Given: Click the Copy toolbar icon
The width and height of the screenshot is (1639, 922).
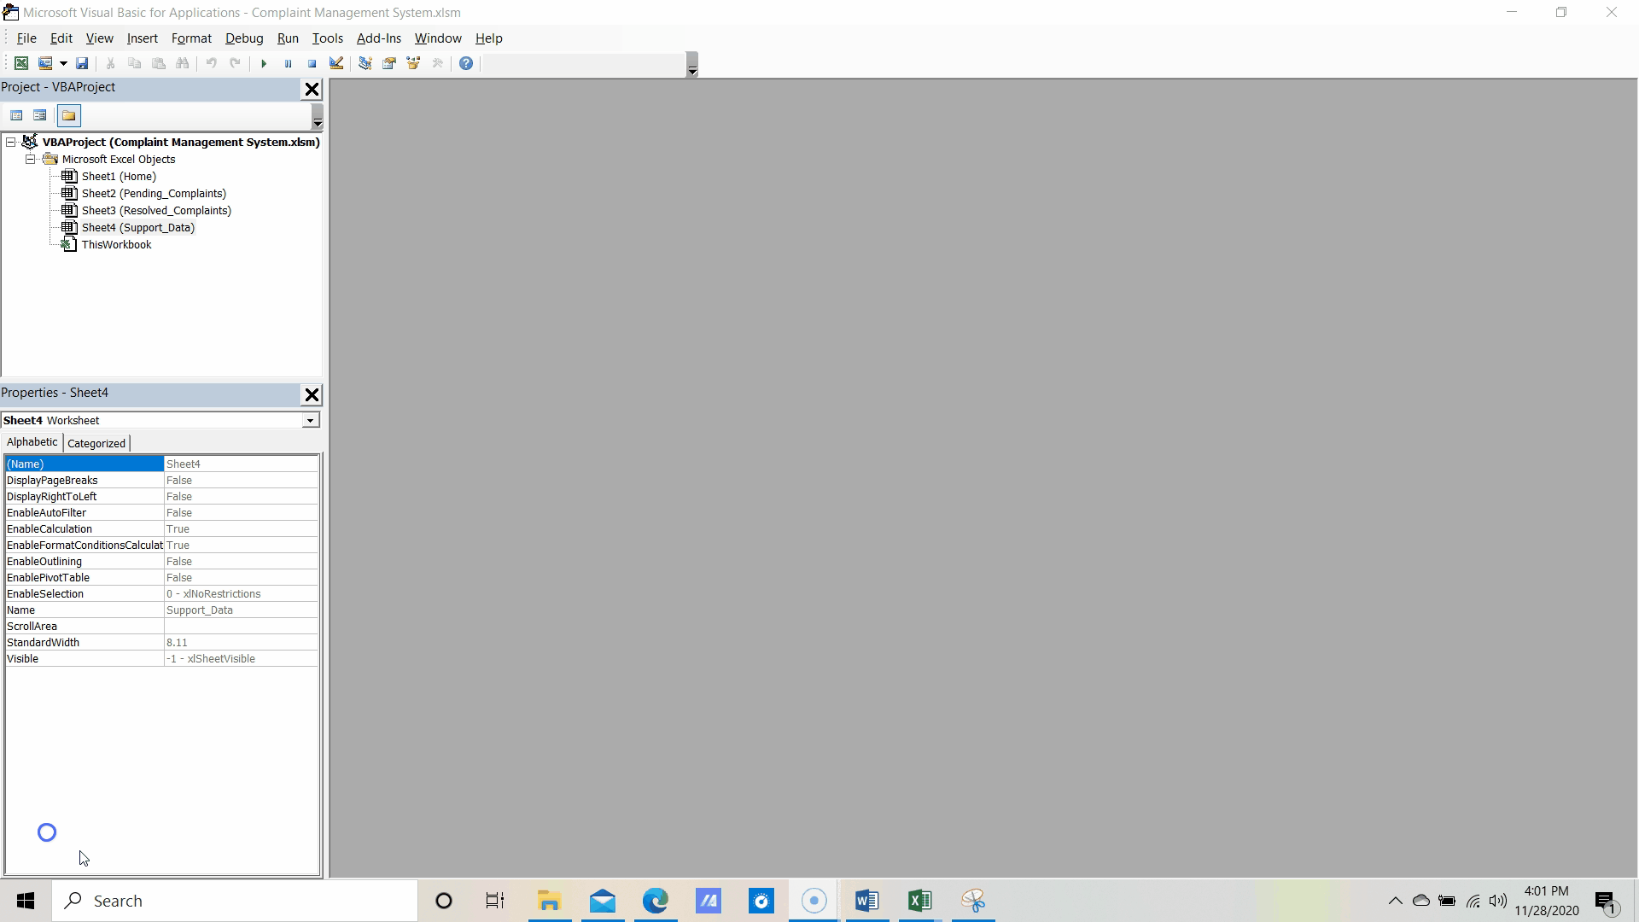Looking at the screenshot, I should (134, 63).
